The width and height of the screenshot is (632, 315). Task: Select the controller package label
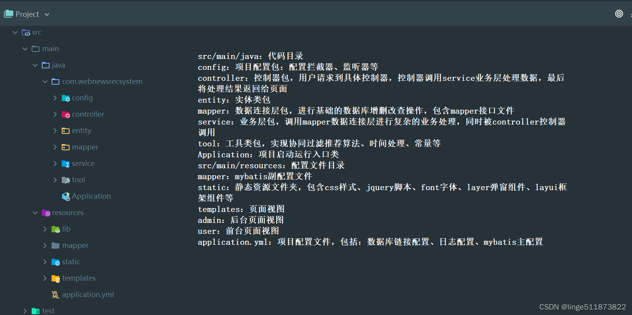88,114
